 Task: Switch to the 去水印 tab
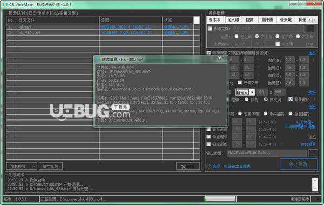pos(214,20)
